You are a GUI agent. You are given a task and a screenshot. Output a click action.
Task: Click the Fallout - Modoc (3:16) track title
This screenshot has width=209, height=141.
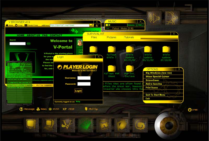pyautogui.click(x=123, y=28)
